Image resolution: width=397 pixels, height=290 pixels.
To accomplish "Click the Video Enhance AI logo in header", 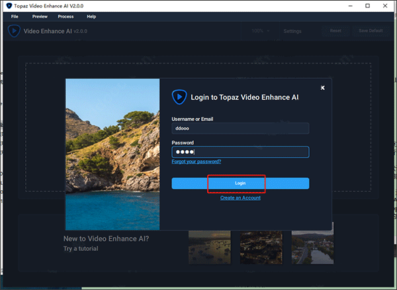I will click(14, 31).
